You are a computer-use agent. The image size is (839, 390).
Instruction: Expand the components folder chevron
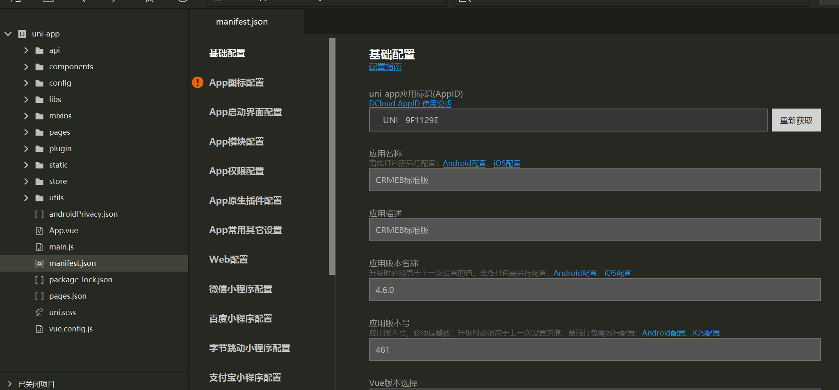coord(26,66)
